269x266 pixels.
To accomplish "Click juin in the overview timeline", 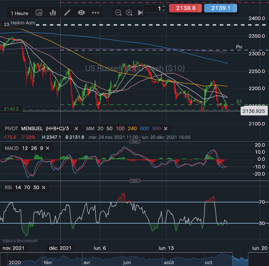I will (127, 262).
